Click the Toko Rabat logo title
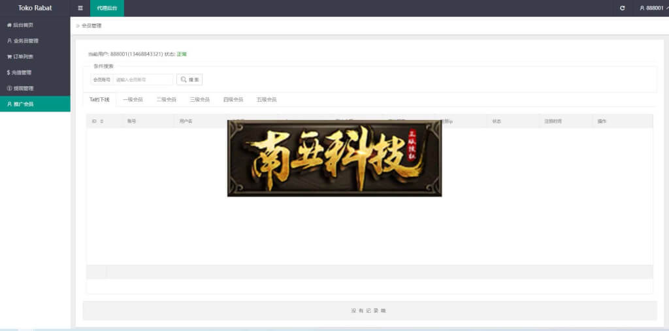 tap(35, 8)
